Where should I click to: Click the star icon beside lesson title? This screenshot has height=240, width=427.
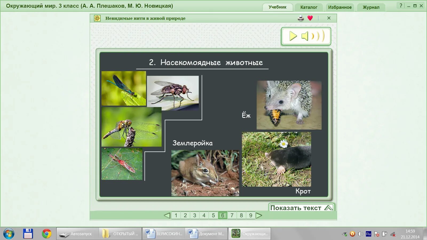click(97, 18)
